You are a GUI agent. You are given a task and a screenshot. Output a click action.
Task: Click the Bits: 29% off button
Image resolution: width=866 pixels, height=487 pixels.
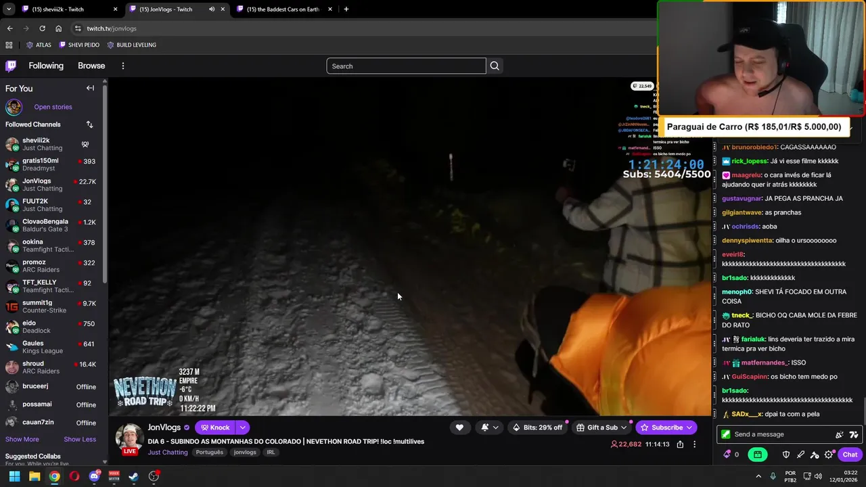pyautogui.click(x=537, y=427)
